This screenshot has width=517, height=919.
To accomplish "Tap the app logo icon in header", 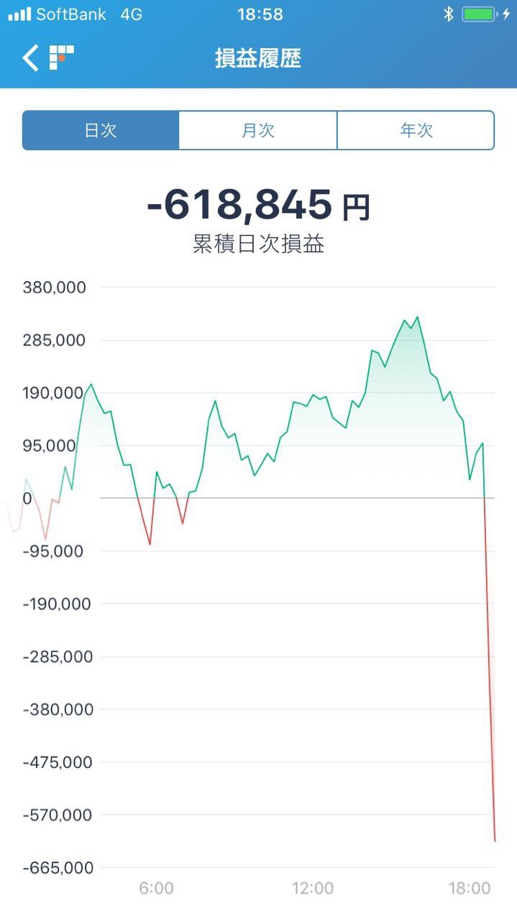I will [61, 58].
